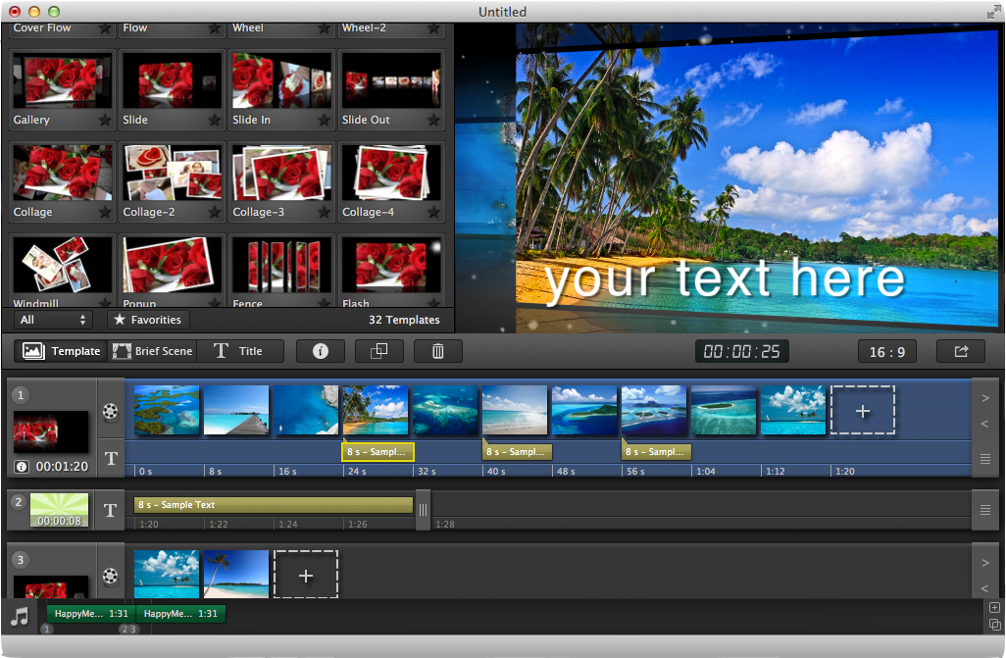Click the scene 2 text duration handle
The height and width of the screenshot is (658, 1006).
tap(423, 510)
